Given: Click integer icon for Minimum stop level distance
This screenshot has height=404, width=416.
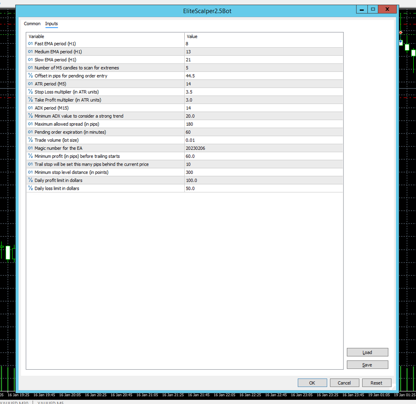Looking at the screenshot, I should click(x=30, y=172).
